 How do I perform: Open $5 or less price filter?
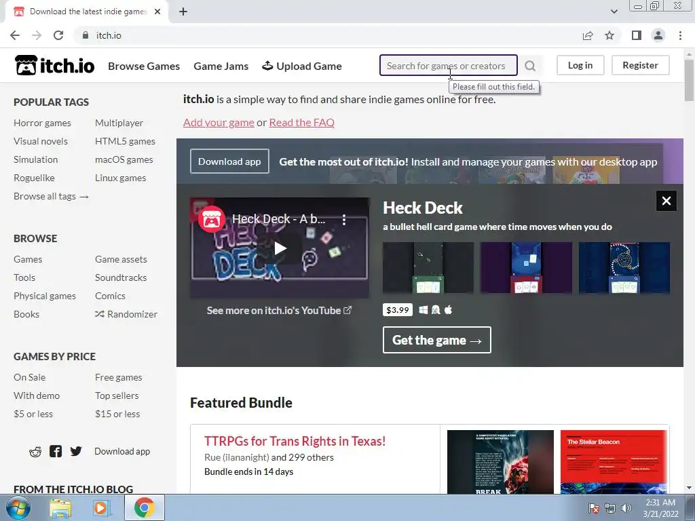click(x=33, y=414)
